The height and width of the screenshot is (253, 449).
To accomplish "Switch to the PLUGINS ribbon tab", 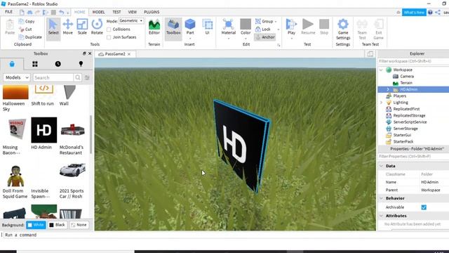I will [x=152, y=12].
